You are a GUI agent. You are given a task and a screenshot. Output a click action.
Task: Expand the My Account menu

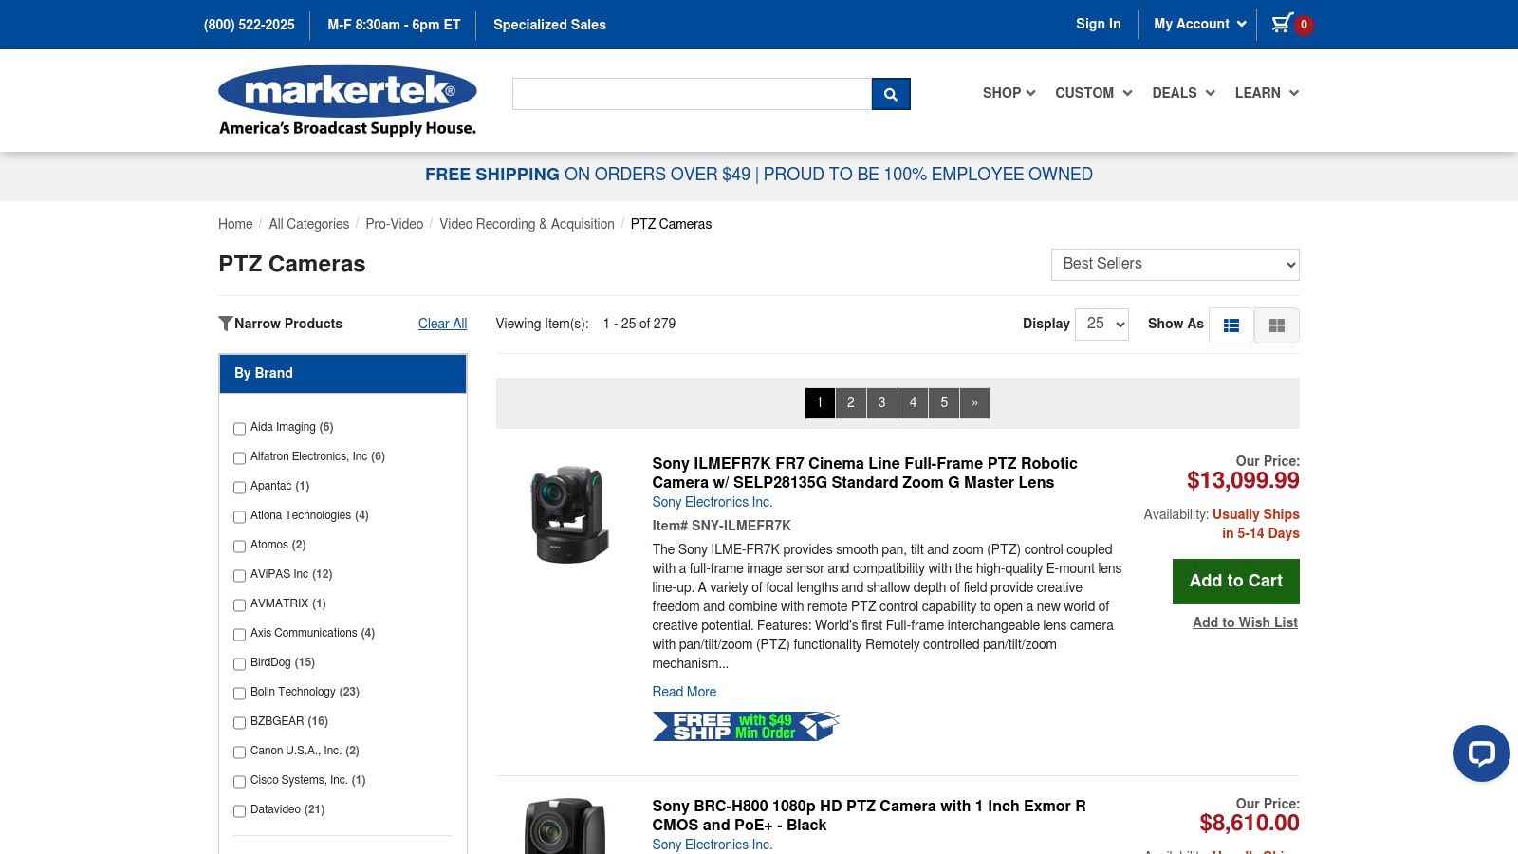[1199, 24]
